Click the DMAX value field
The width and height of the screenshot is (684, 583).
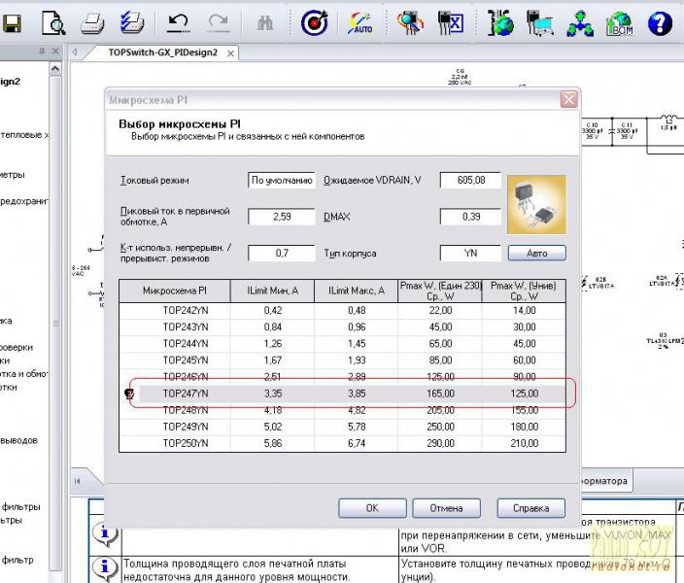coord(469,217)
